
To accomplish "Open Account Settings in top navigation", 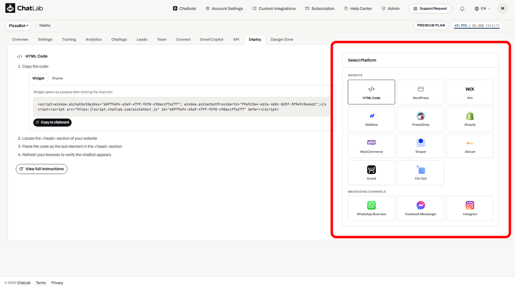I will pos(224,9).
